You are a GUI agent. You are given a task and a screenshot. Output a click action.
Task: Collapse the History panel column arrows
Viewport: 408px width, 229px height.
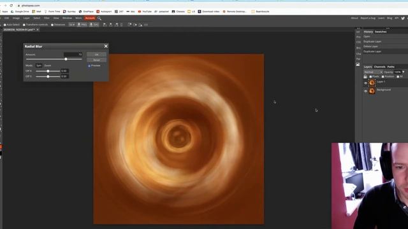(x=388, y=28)
